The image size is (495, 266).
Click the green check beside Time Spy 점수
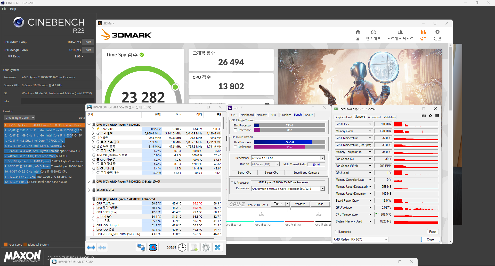point(142,55)
